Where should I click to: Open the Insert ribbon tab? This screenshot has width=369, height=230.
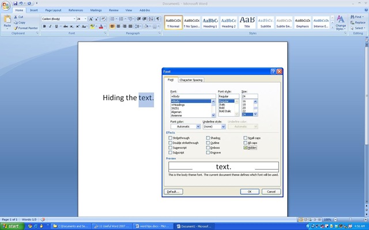[x=34, y=10]
